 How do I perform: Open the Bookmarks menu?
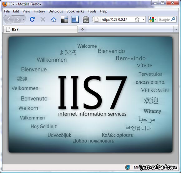click(x=75, y=11)
